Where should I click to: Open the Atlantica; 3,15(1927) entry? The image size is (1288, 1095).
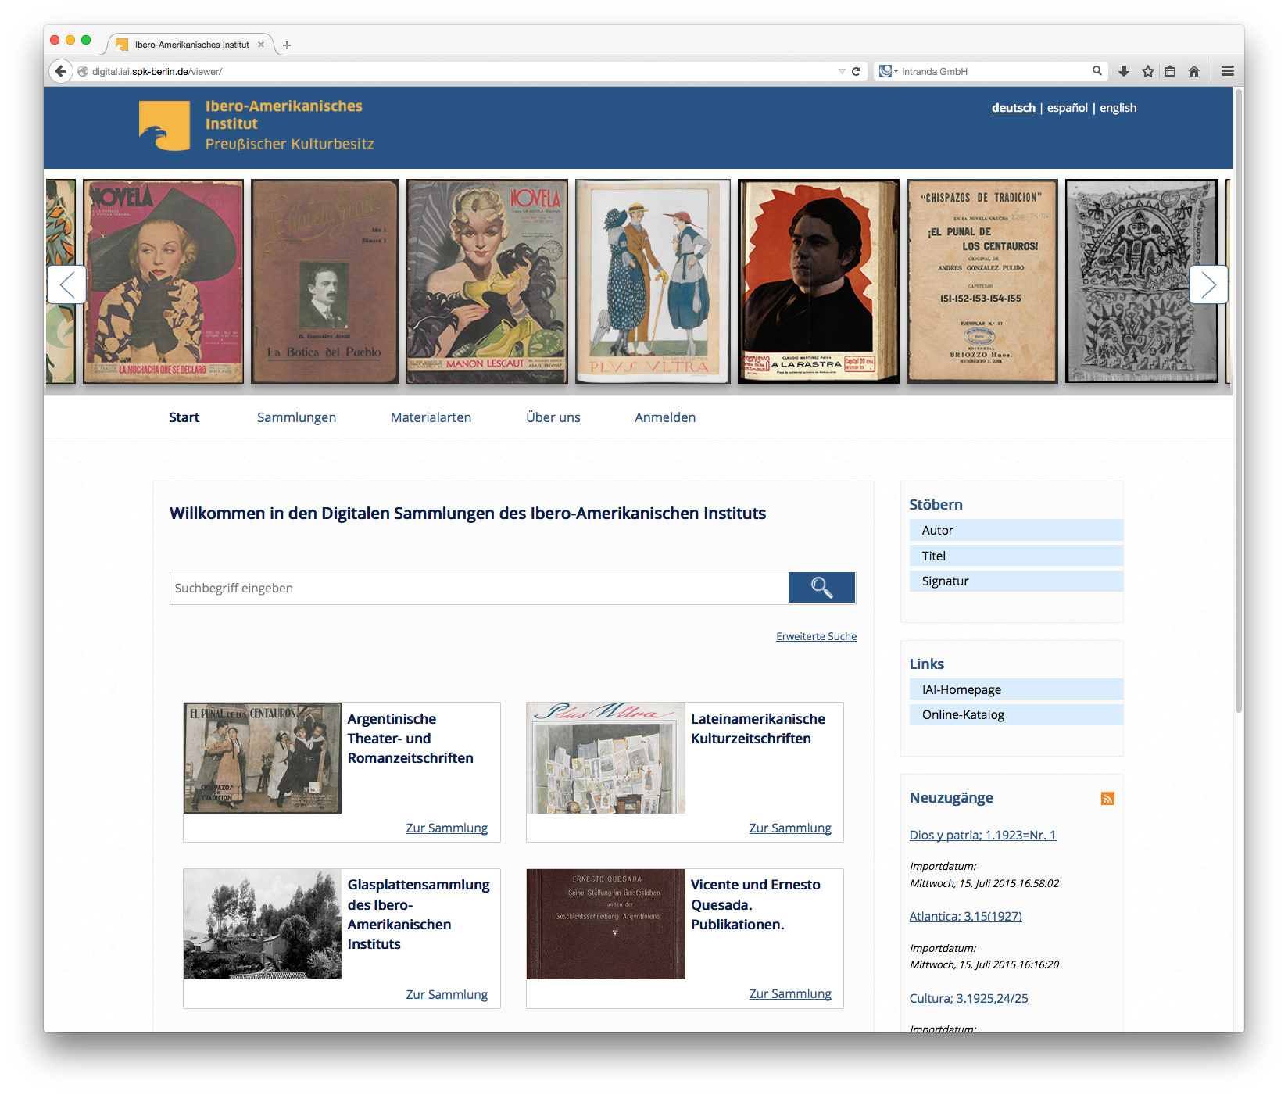(965, 916)
